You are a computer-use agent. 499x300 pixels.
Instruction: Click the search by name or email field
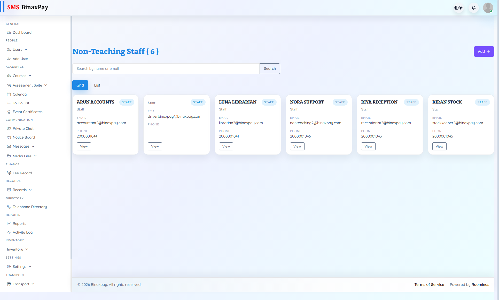click(166, 68)
